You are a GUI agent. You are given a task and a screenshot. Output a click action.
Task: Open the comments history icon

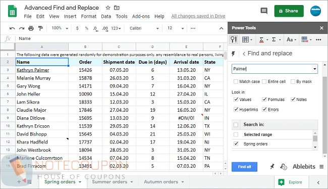coord(264,11)
